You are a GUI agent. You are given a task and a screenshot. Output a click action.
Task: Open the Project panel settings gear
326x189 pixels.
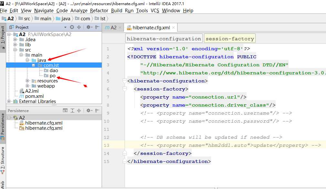click(x=89, y=27)
